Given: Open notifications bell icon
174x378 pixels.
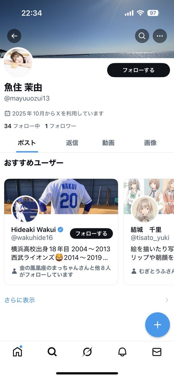Looking at the screenshot, I should (x=122, y=352).
